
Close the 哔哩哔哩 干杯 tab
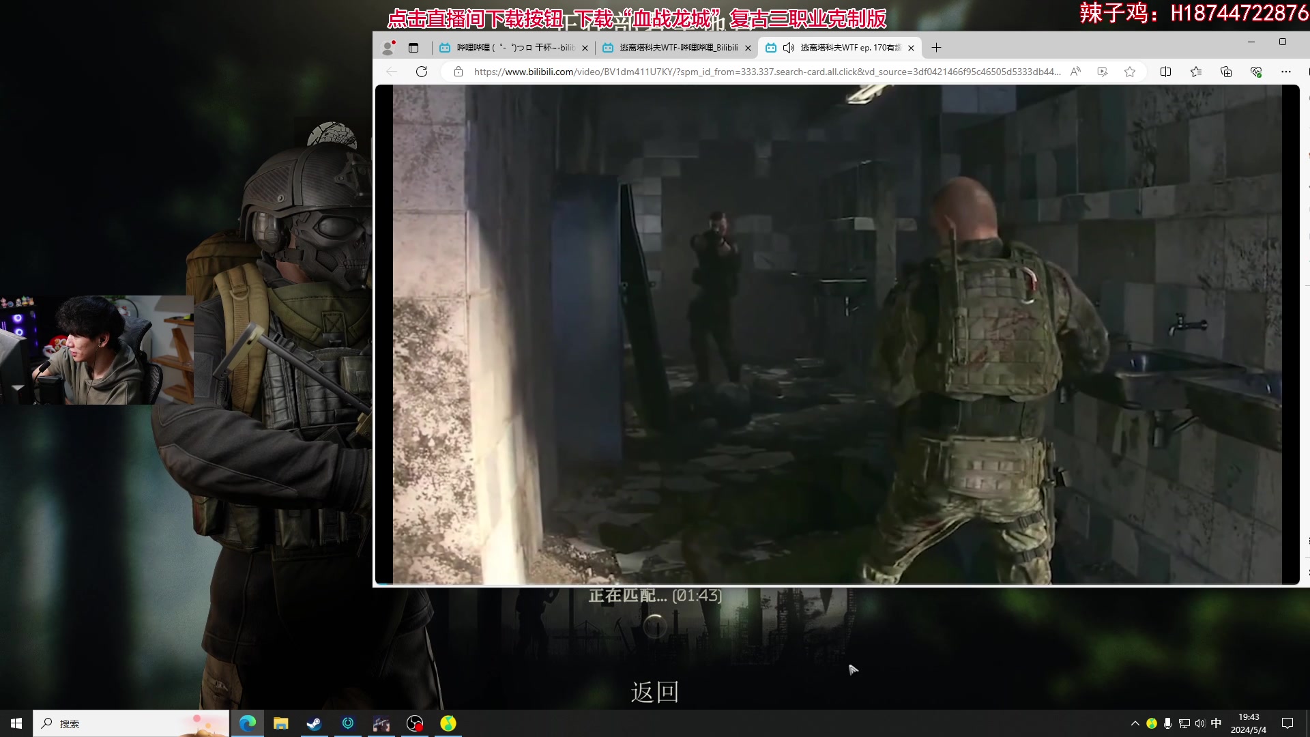[x=585, y=48]
